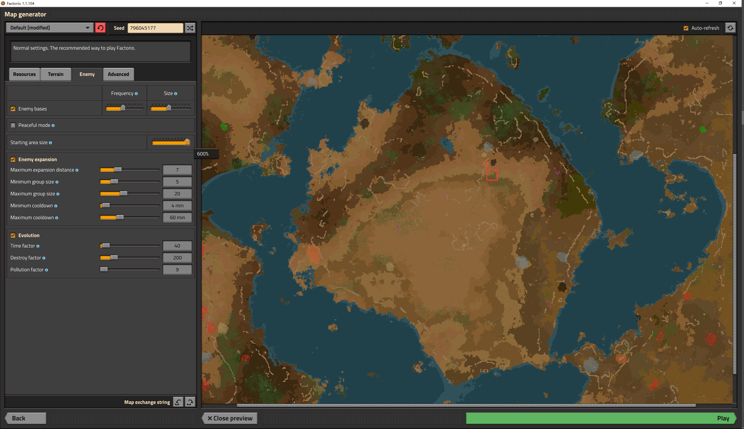Show the Size column info tooltip
Viewport: 744px width, 429px height.
click(176, 94)
